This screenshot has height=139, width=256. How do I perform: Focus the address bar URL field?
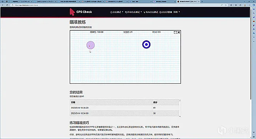pos(114,5)
